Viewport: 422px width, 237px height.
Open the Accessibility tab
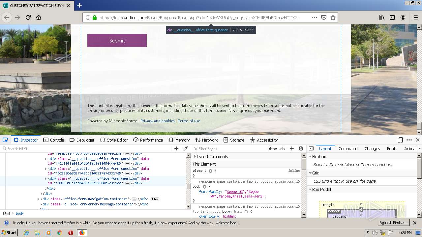tap(264, 140)
